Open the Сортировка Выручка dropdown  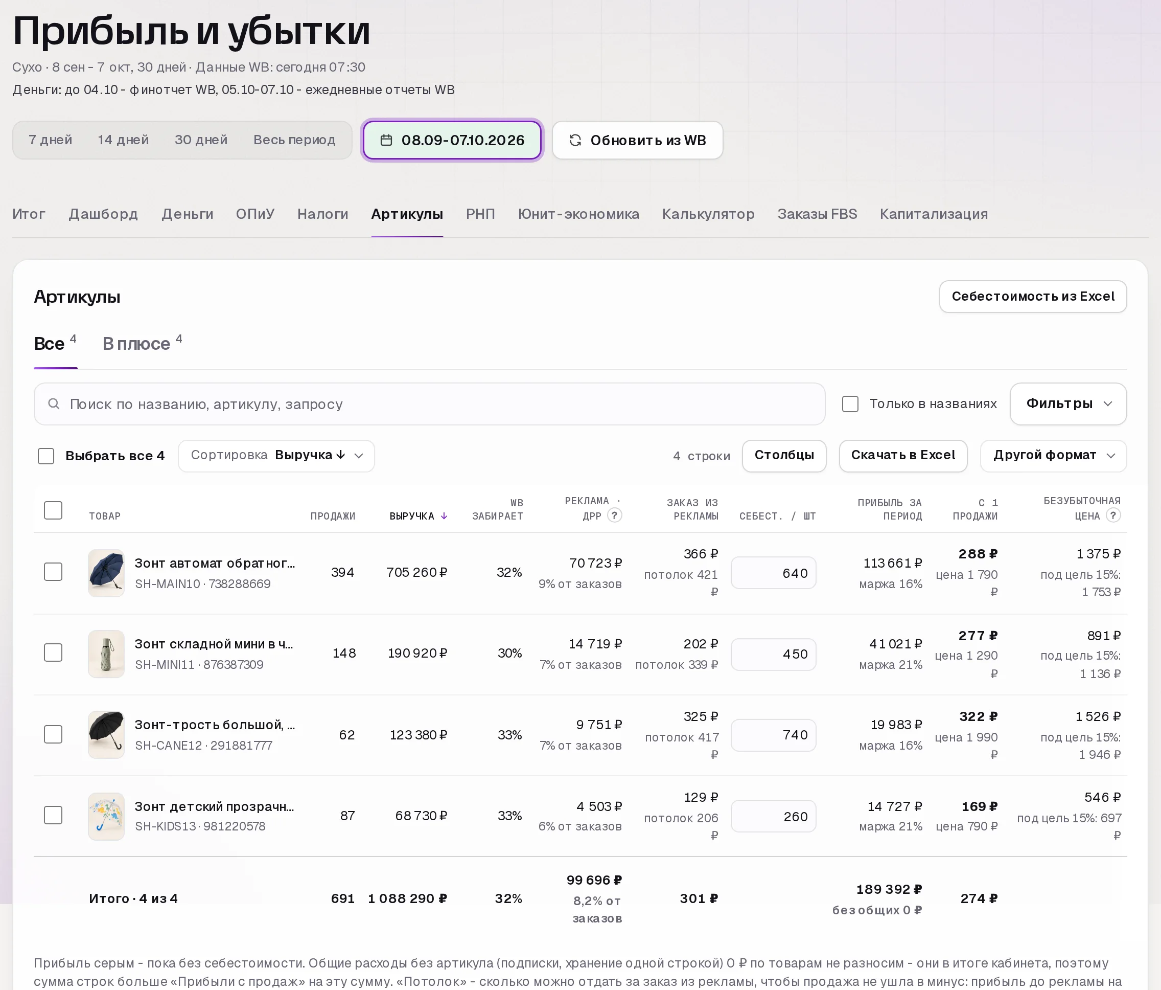click(x=276, y=456)
